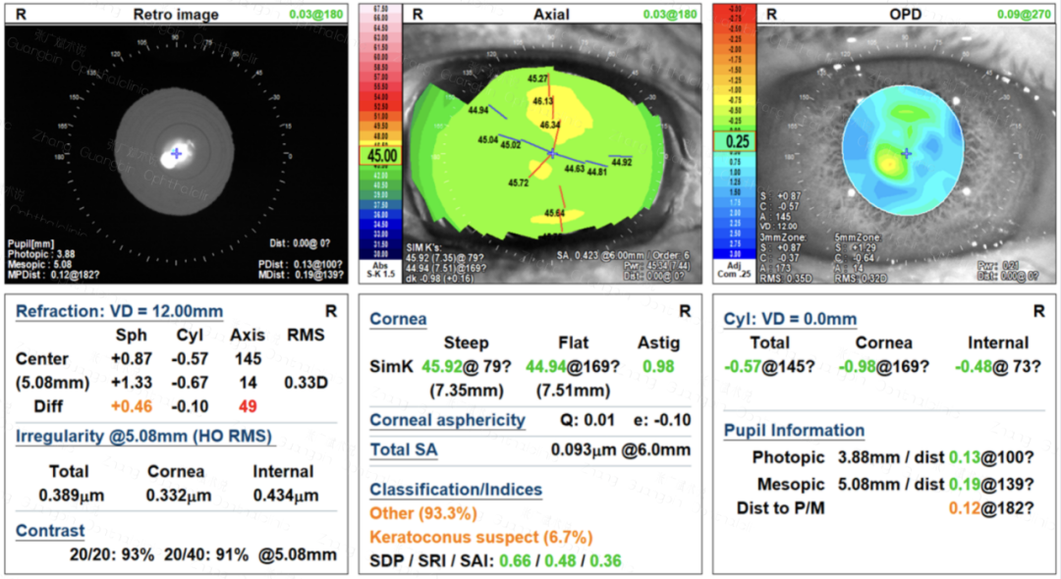Screen dimensions: 1061x579
Task: Click the orange Diff Sph value +0.46
Action: (132, 406)
